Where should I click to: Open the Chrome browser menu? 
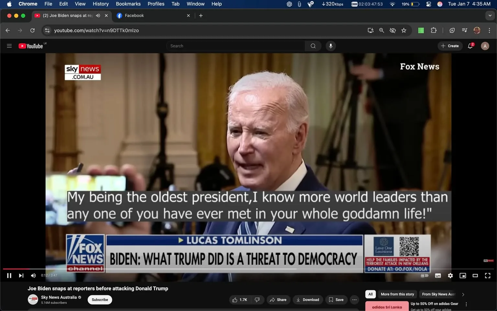point(490,30)
